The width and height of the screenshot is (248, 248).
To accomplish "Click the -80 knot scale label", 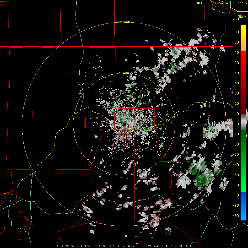I will tap(236, 206).
